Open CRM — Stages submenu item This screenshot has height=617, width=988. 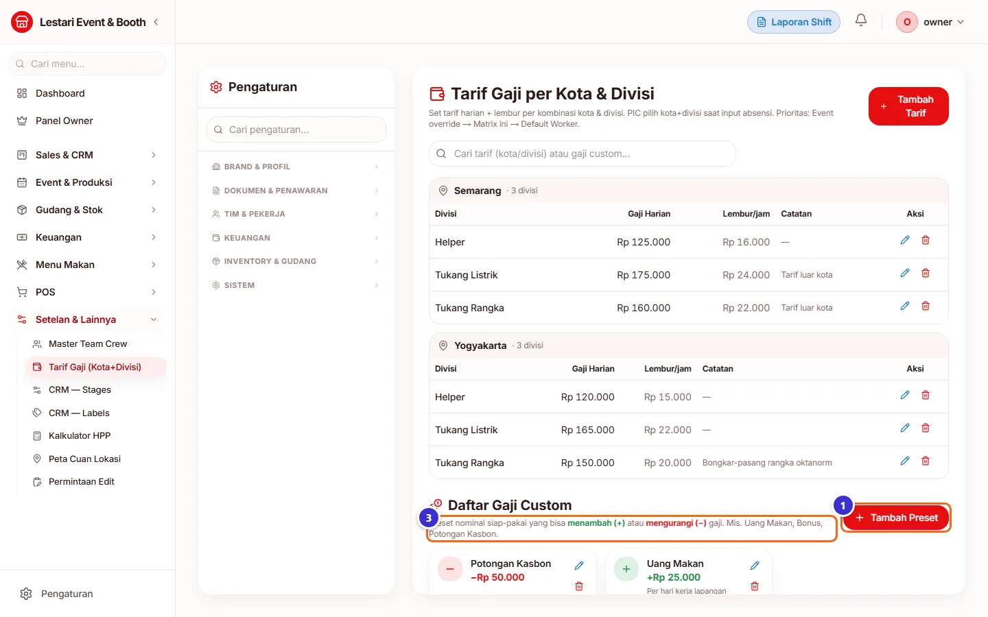coord(95,389)
